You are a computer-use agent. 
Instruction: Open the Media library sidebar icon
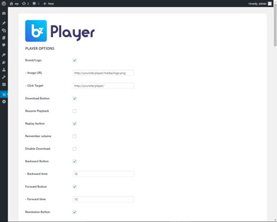(x=4, y=31)
